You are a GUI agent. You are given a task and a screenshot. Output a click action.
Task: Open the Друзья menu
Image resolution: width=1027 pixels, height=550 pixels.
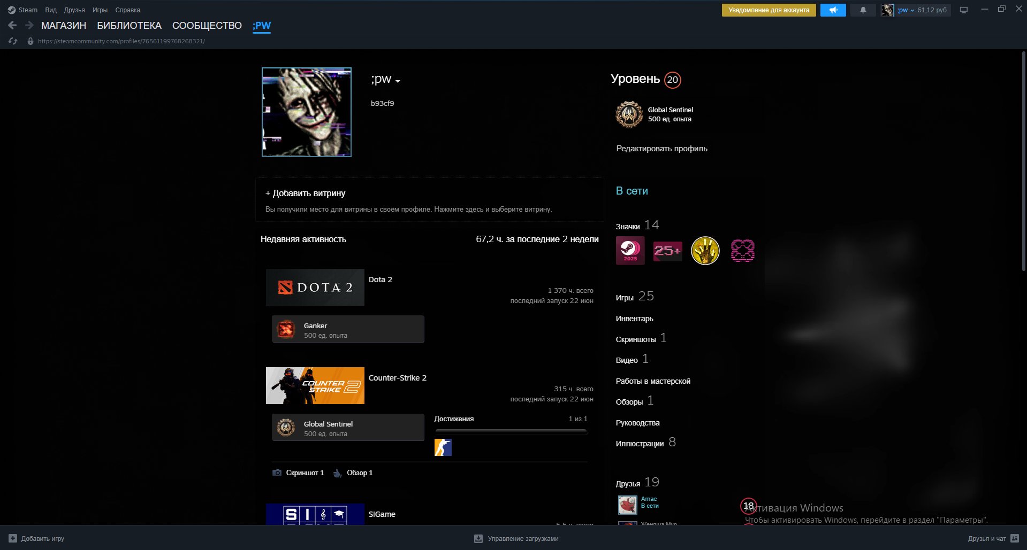[x=74, y=10]
